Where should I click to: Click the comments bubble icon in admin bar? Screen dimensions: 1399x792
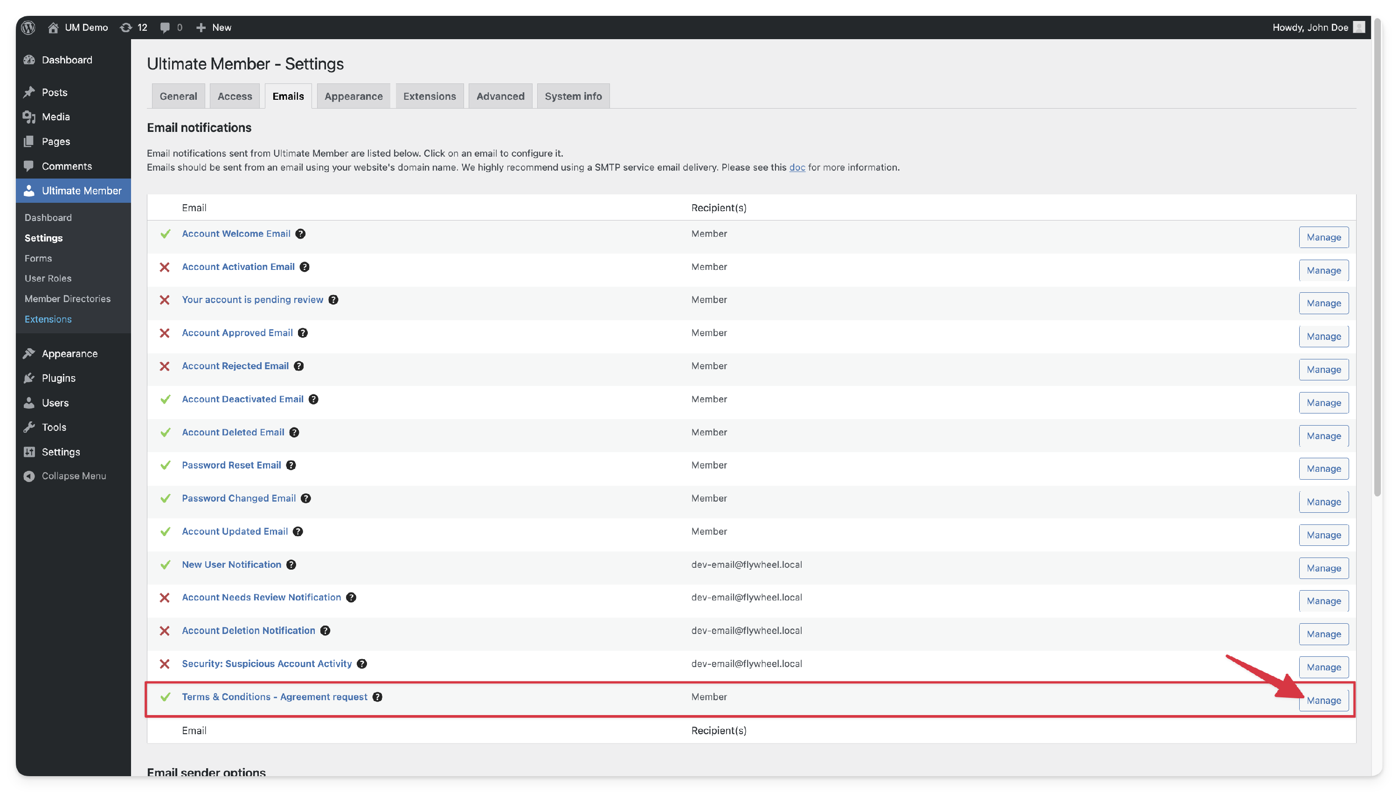click(165, 27)
